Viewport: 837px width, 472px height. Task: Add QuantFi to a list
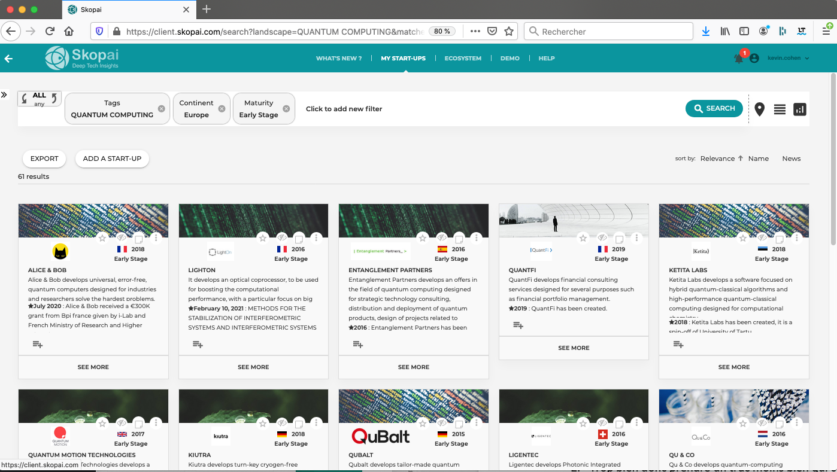coord(518,325)
